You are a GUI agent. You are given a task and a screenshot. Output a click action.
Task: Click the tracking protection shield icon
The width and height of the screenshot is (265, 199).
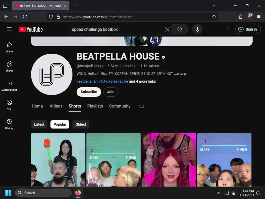(x=51, y=17)
